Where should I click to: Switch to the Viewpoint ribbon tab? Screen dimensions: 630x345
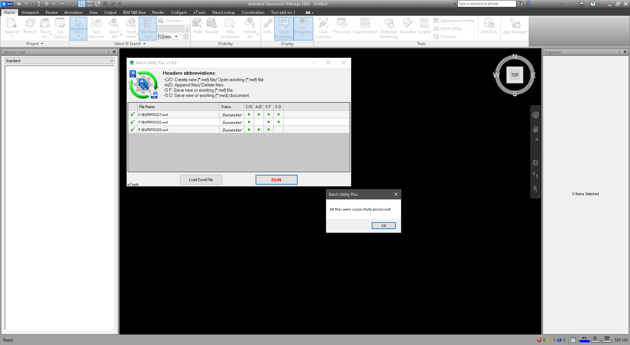pos(30,12)
